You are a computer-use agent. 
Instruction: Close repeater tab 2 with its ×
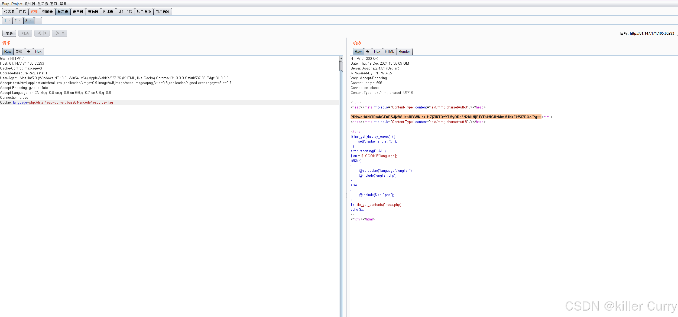[x=20, y=21]
